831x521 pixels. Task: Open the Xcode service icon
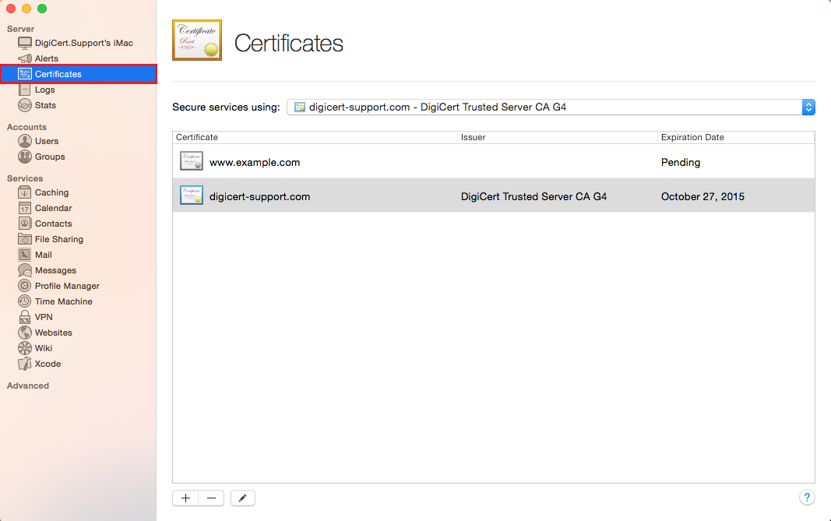coord(25,364)
